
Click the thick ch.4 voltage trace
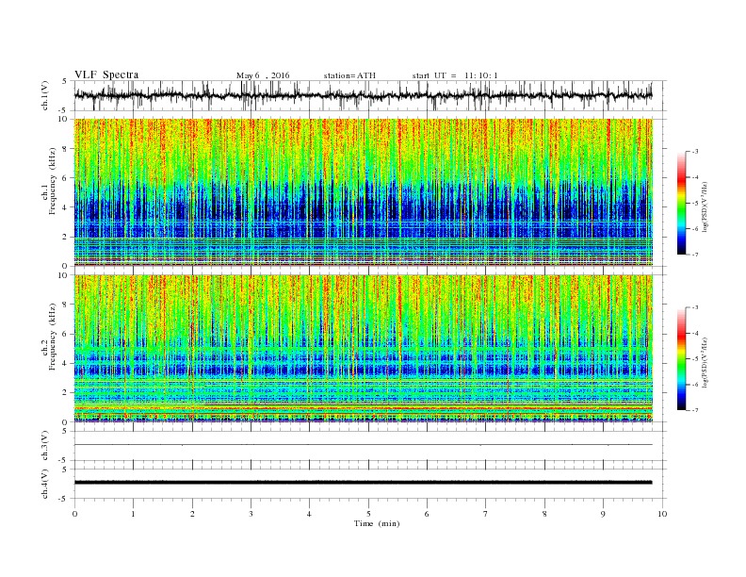(363, 483)
